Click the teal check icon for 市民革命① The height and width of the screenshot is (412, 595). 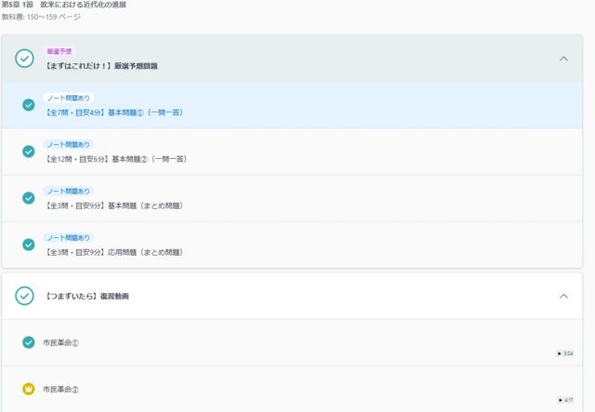[x=28, y=342]
